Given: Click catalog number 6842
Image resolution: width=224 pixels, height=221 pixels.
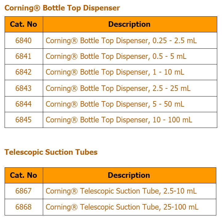Looking at the screenshot, I should click(x=23, y=72).
